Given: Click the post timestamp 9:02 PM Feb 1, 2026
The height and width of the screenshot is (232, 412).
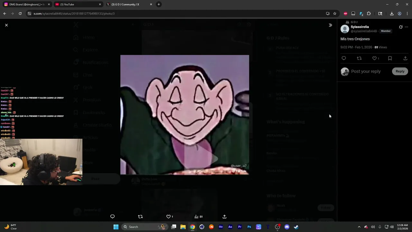Looking at the screenshot, I should (x=356, y=47).
